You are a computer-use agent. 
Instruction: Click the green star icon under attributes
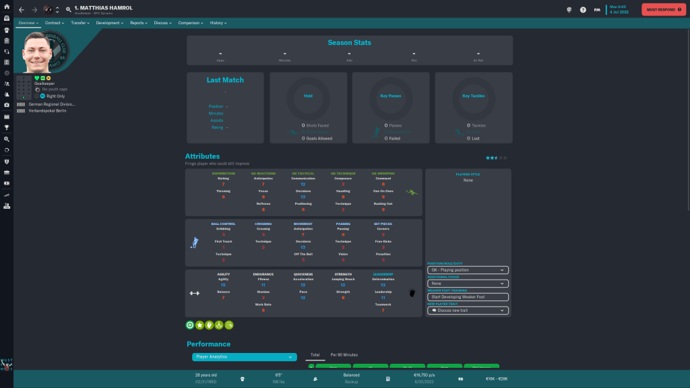tap(200, 325)
